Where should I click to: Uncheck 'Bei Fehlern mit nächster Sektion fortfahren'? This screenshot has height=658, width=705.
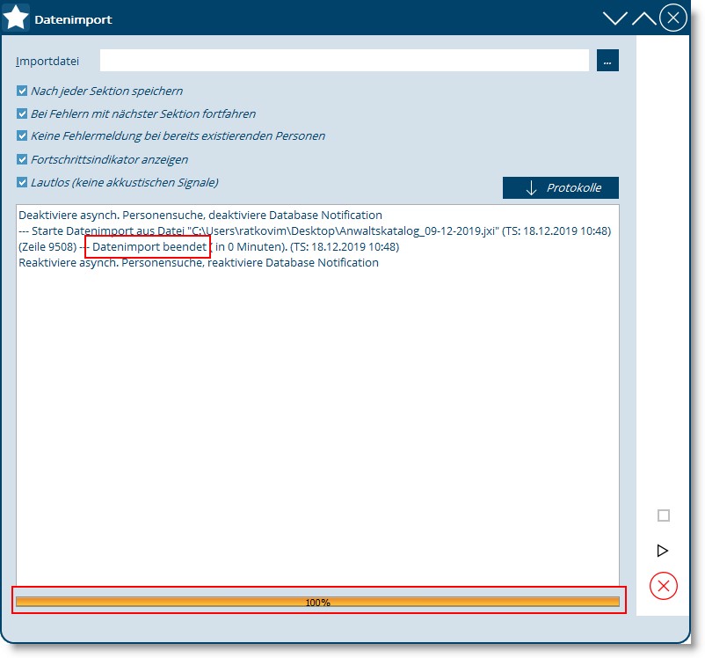pos(22,113)
